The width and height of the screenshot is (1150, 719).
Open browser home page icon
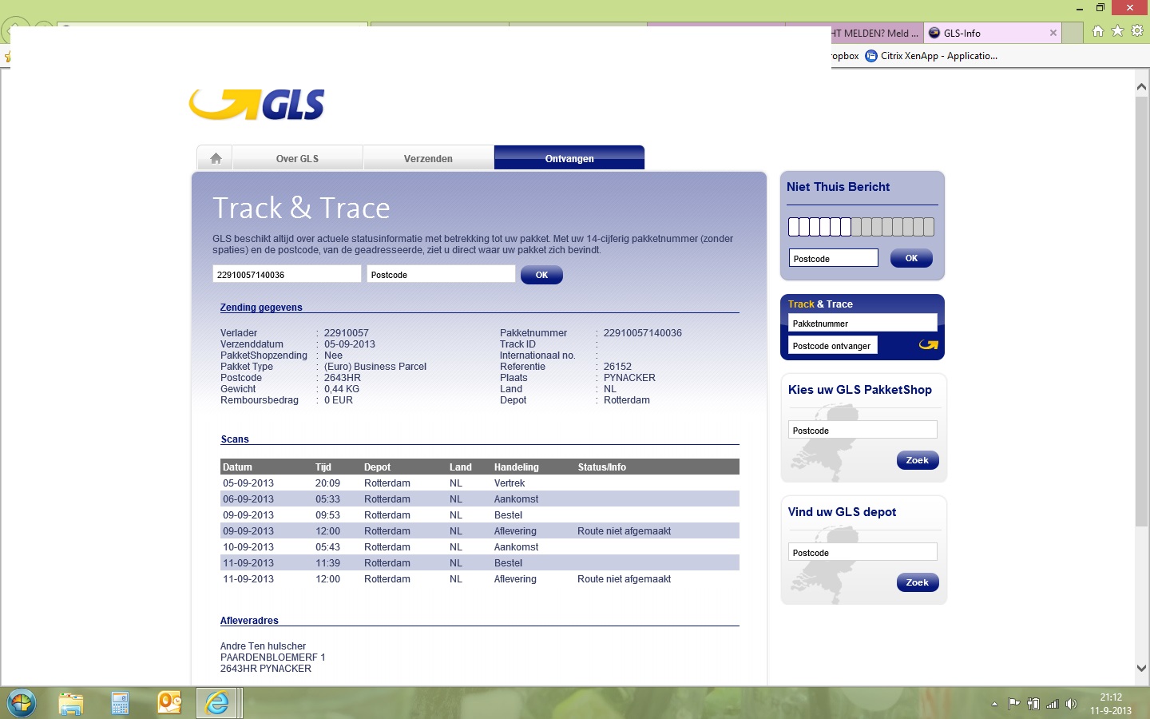tap(1098, 31)
